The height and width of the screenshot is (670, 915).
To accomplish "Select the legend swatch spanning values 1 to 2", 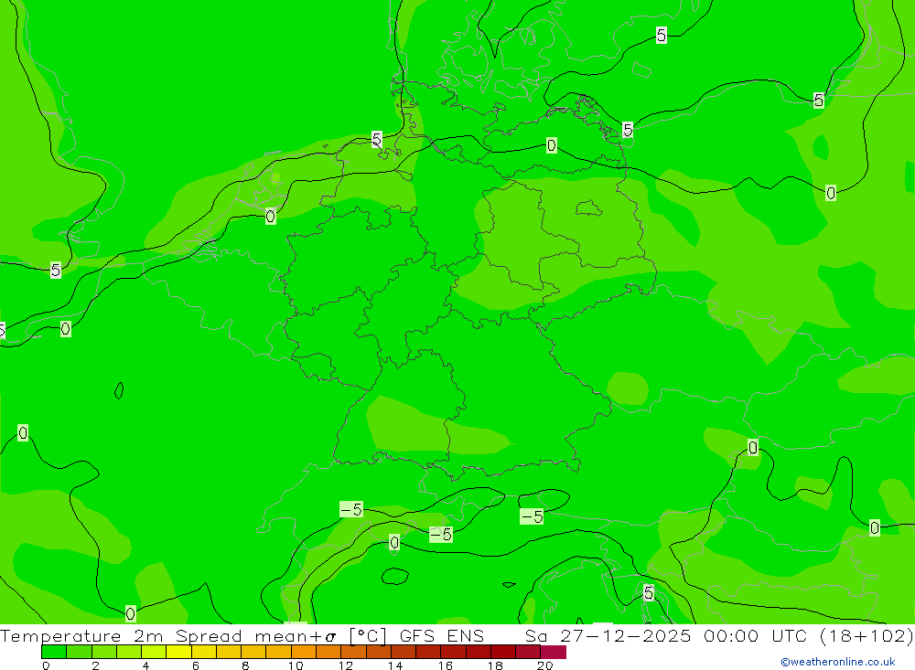I will [x=79, y=652].
